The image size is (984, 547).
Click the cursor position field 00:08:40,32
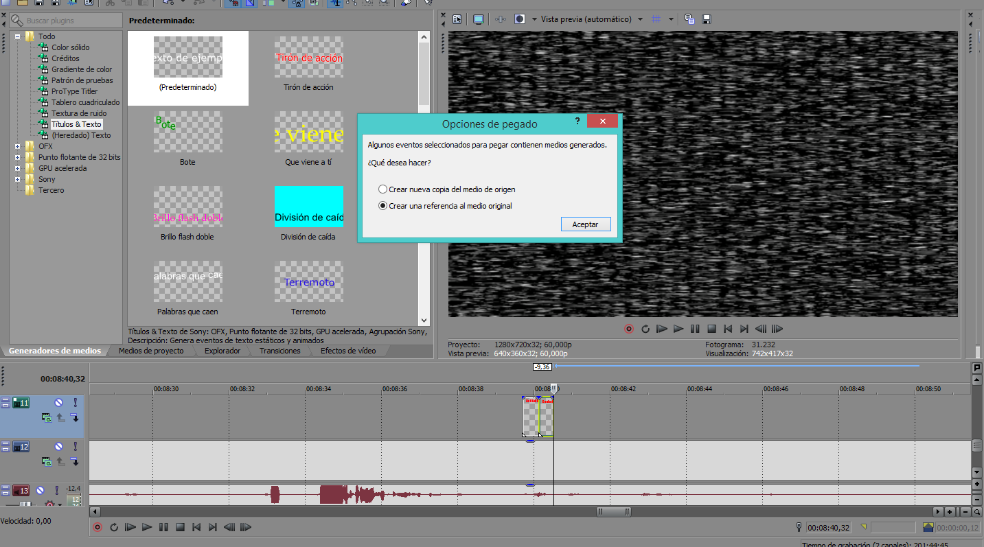pos(828,528)
